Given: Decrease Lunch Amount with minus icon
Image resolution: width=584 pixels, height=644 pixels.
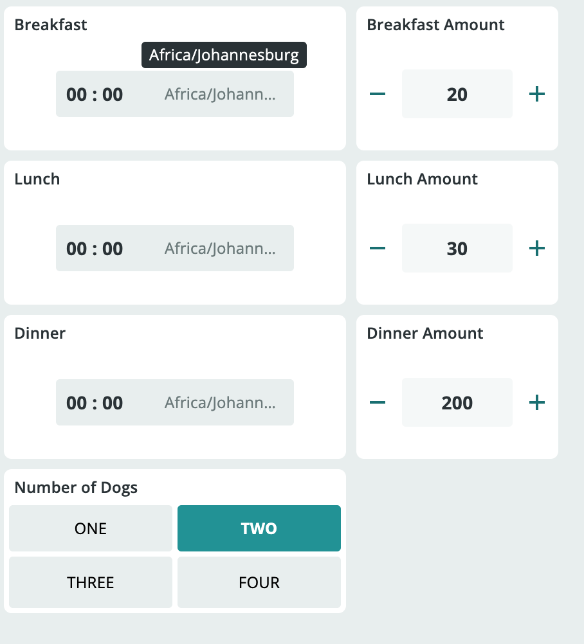Looking at the screenshot, I should click(378, 249).
